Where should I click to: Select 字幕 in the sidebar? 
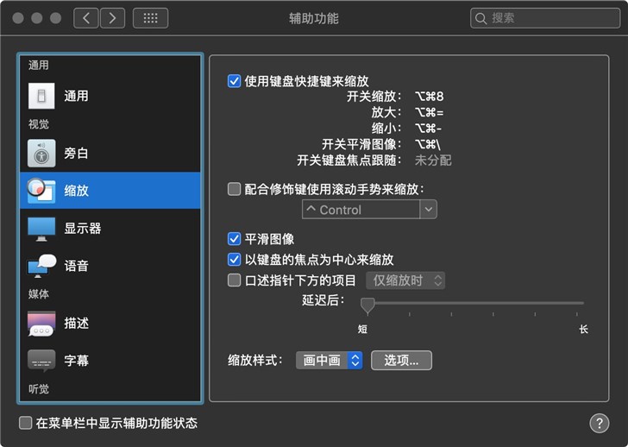[110, 361]
